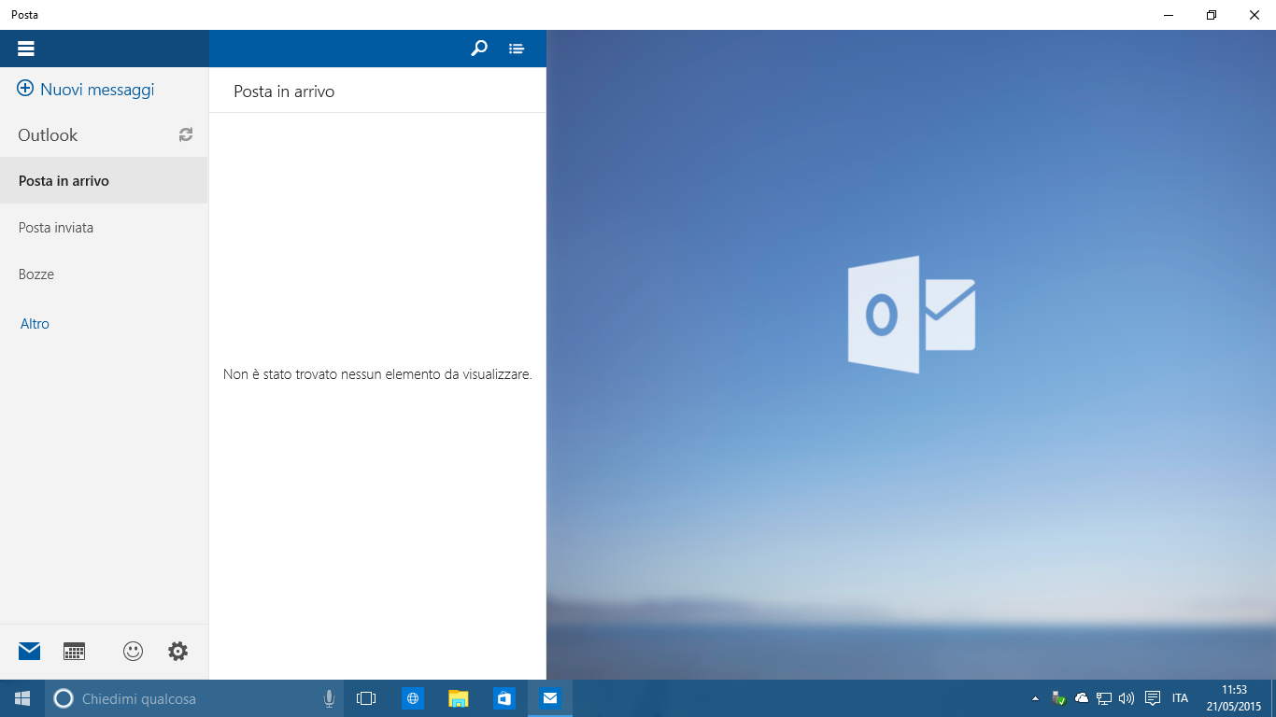Click the Posta in arrivo list header
1276x717 pixels.
click(284, 91)
